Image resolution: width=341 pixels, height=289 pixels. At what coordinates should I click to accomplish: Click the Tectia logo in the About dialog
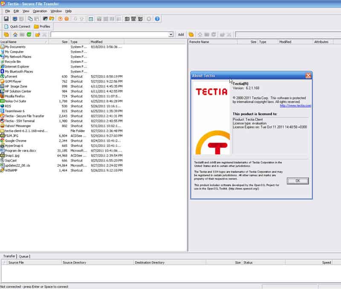coord(211,92)
